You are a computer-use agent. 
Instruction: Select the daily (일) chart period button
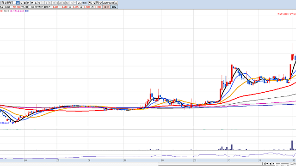[18, 3]
